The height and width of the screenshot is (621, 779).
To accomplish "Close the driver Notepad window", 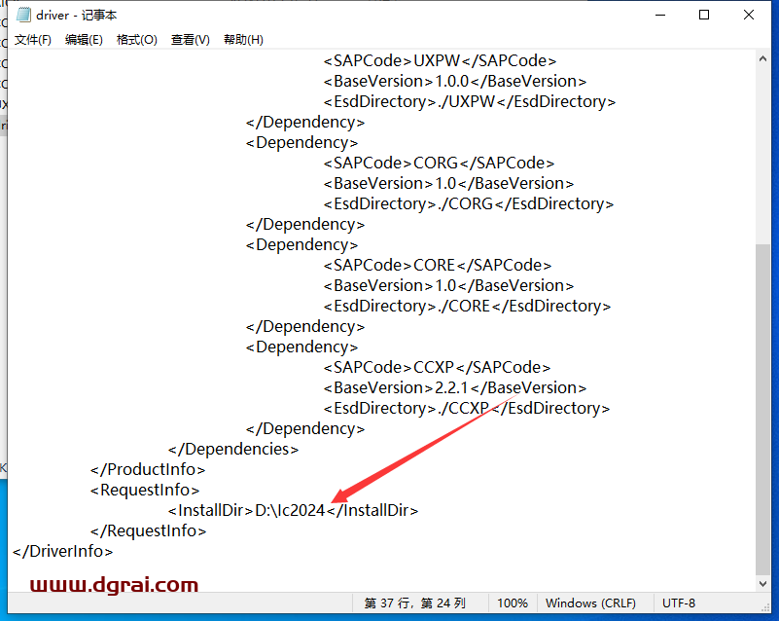I will [x=749, y=15].
